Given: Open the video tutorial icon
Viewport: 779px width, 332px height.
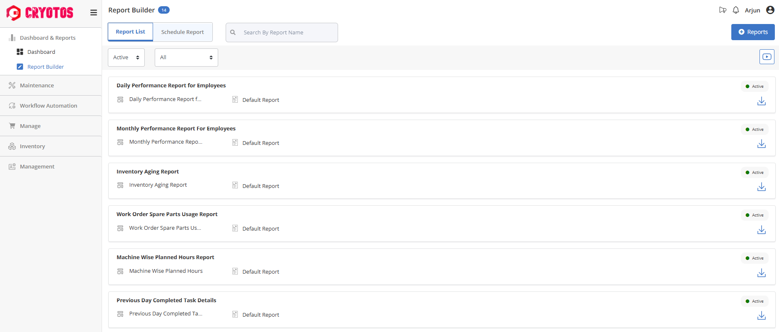Looking at the screenshot, I should (767, 57).
